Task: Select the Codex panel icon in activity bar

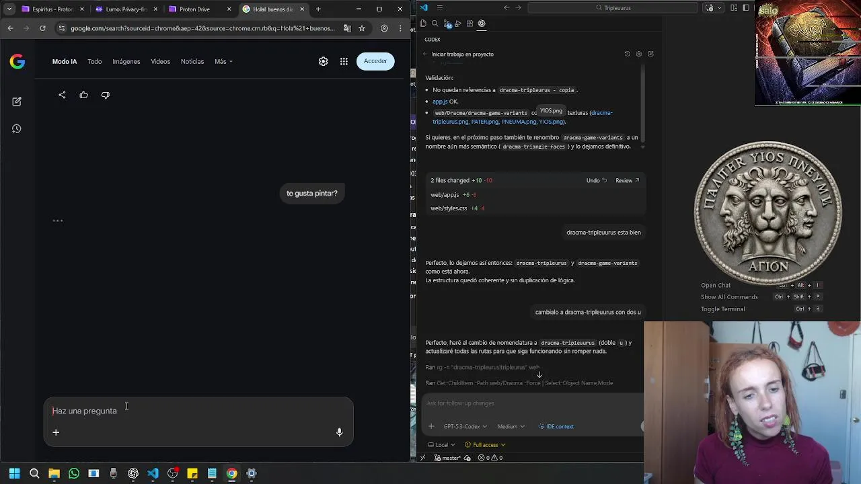Action: point(482,24)
